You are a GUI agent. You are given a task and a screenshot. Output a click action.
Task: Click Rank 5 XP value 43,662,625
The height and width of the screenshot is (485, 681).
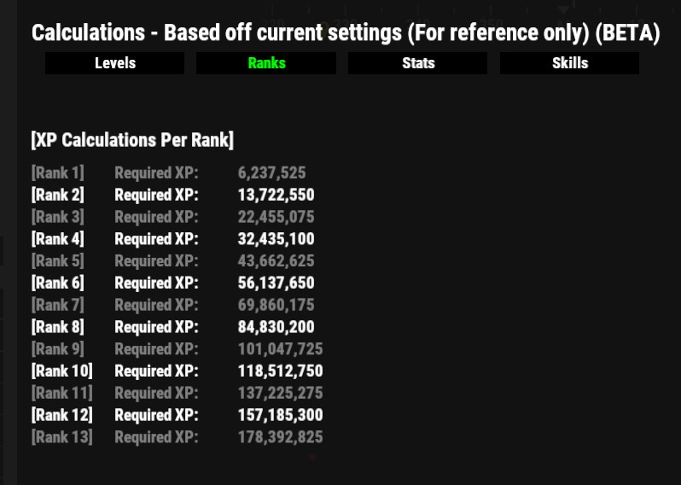[x=276, y=260]
